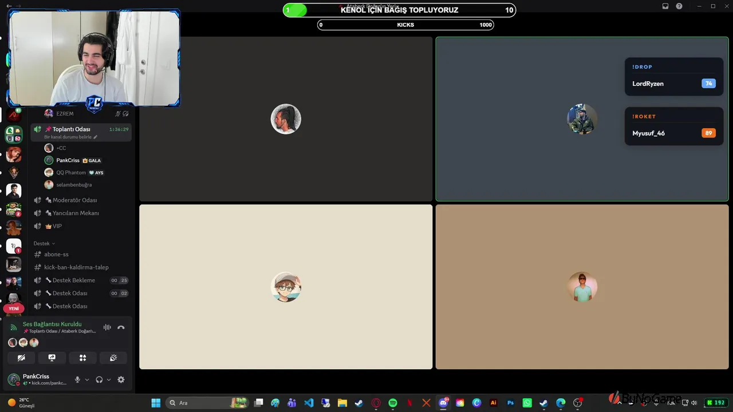Open Canva from the taskbar
The width and height of the screenshot is (733, 412).
point(476,403)
